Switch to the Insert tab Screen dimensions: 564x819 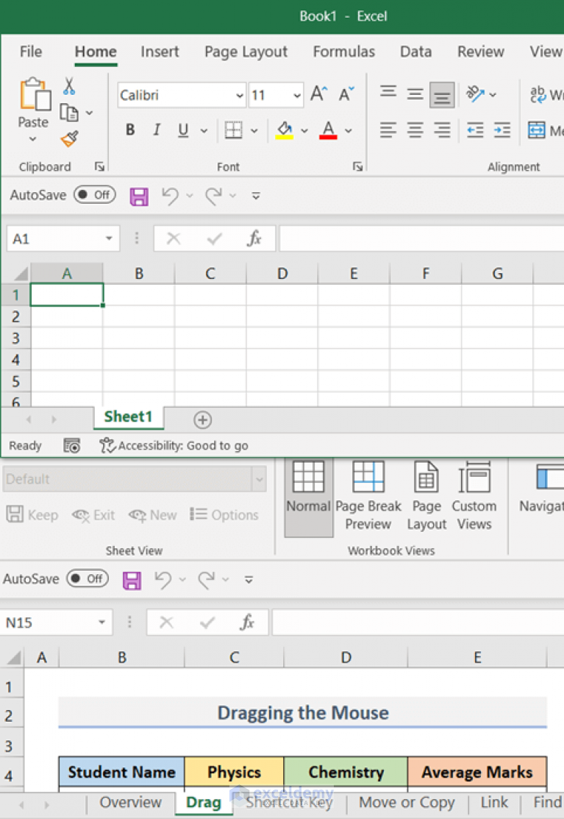(x=160, y=52)
